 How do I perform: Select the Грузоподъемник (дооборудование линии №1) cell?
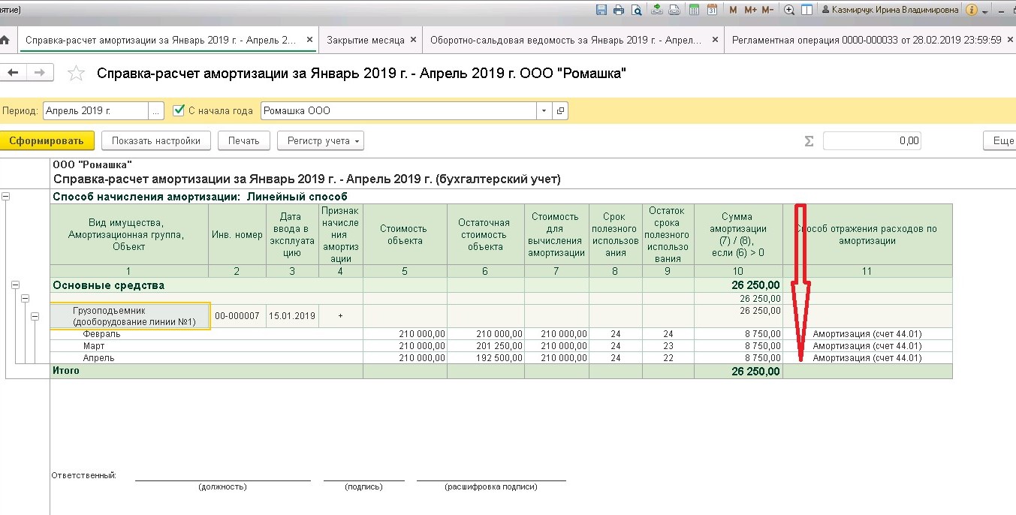(x=129, y=316)
